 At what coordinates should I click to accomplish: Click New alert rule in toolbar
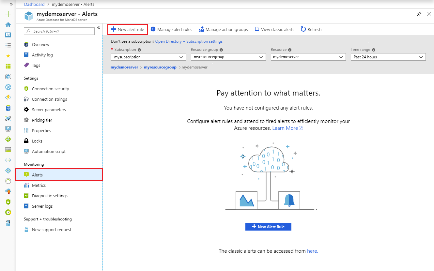(128, 29)
